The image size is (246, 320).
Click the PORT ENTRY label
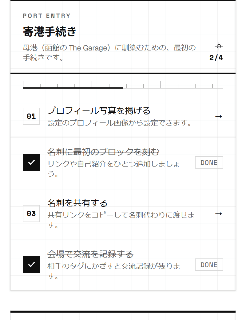(47, 16)
